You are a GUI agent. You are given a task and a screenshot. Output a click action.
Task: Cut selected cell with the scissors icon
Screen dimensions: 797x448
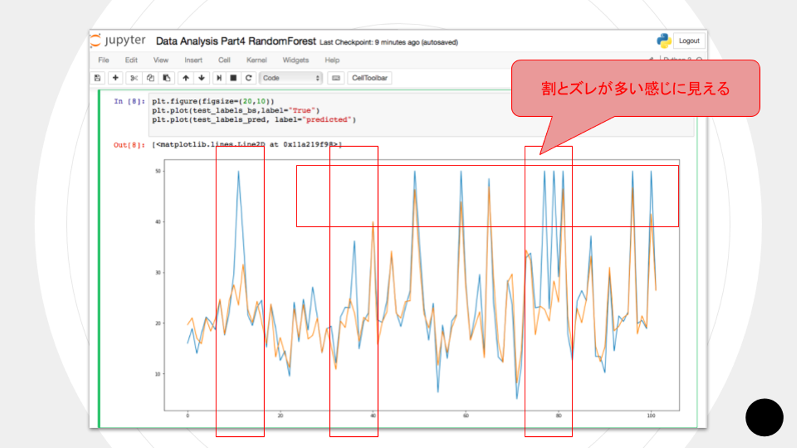pos(133,78)
